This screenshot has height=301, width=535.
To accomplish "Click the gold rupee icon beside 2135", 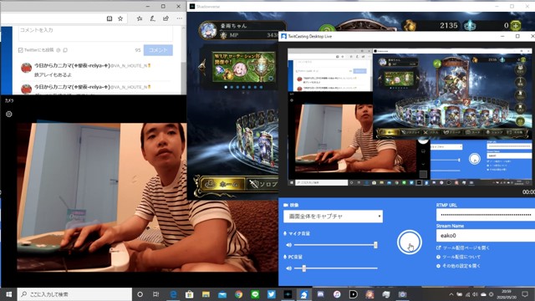I will [410, 25].
